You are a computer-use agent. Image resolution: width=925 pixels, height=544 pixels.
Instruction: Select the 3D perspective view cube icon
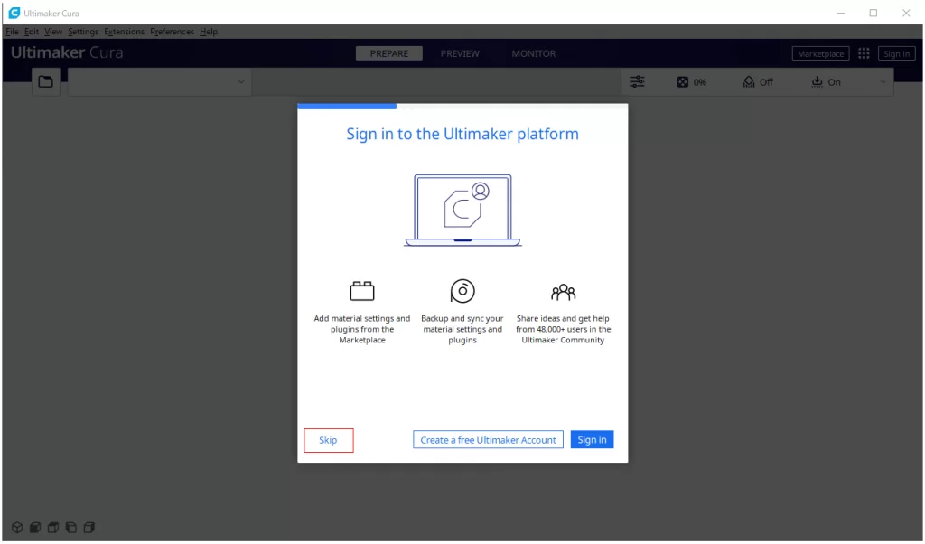click(17, 528)
